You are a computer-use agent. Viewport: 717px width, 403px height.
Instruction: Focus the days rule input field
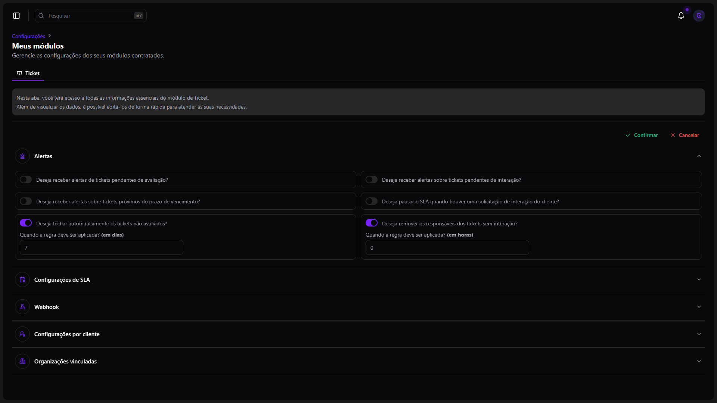click(x=101, y=248)
